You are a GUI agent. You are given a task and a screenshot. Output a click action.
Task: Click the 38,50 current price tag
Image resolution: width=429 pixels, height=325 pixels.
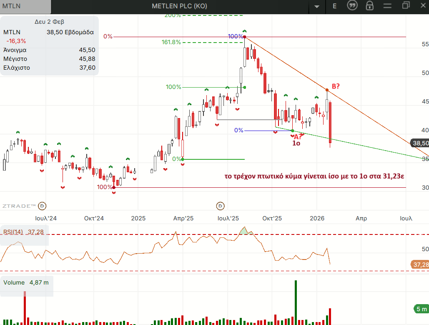[x=420, y=143]
